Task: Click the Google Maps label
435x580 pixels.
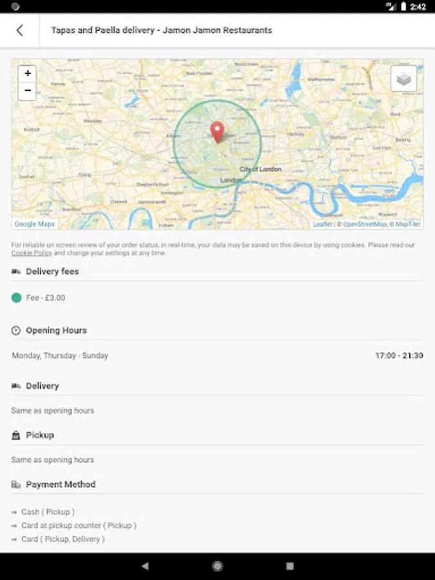Action: tap(35, 224)
